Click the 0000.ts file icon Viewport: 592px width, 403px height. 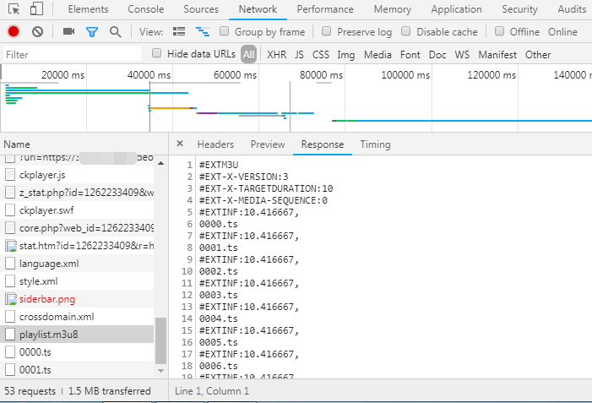[10, 352]
